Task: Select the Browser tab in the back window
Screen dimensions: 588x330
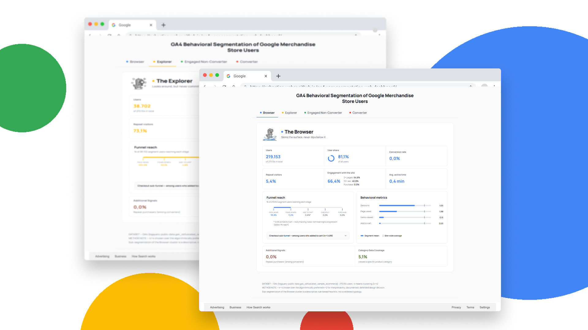Action: [135, 62]
